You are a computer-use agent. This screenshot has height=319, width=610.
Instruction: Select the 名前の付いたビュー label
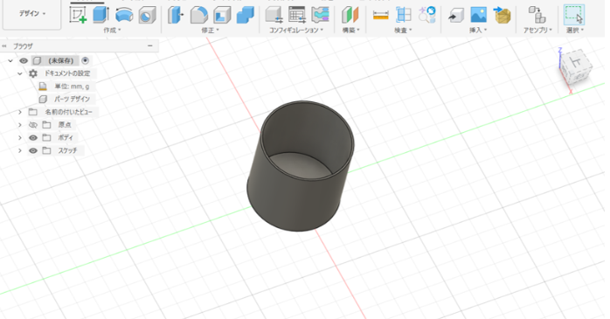click(69, 112)
